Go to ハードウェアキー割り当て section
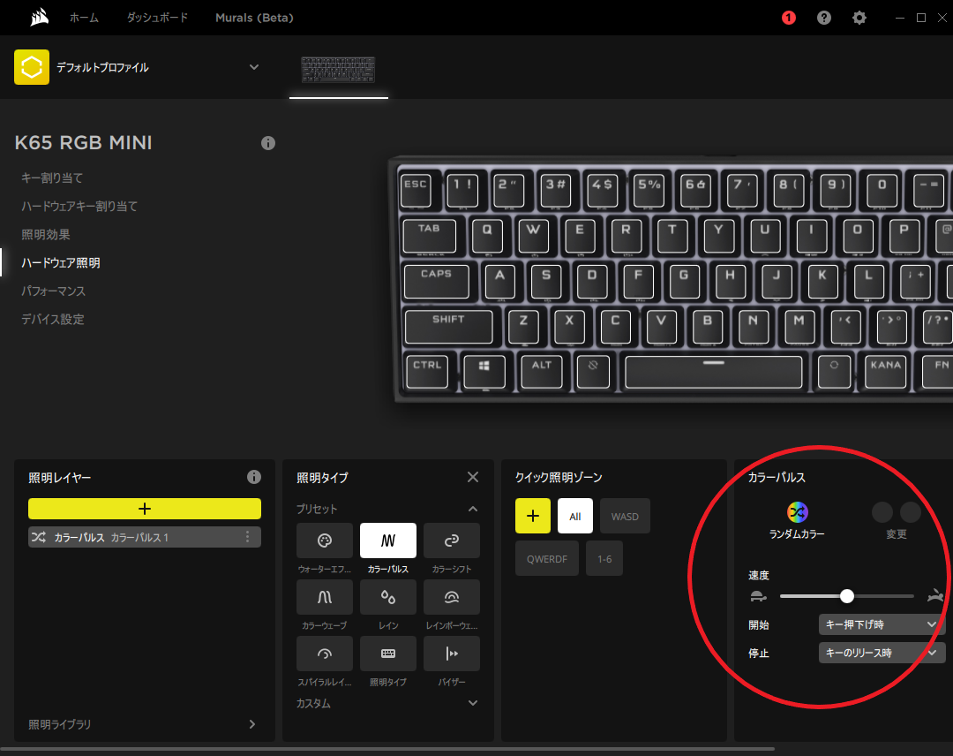953x756 pixels. [x=79, y=206]
